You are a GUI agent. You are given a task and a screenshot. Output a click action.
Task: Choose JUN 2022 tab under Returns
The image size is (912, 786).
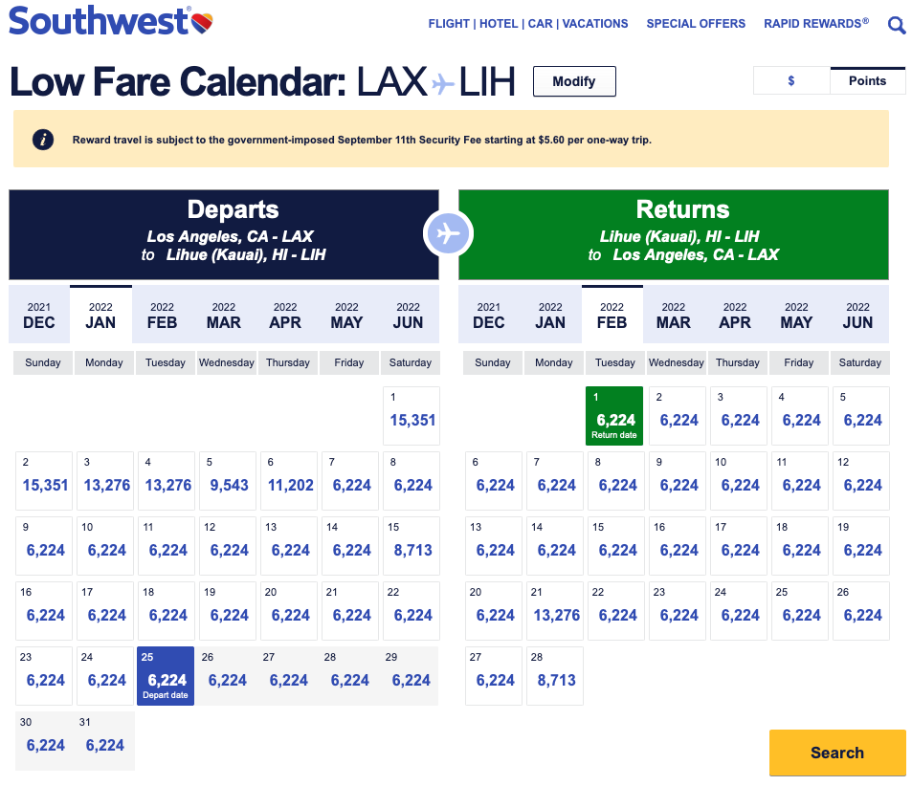coord(857,315)
